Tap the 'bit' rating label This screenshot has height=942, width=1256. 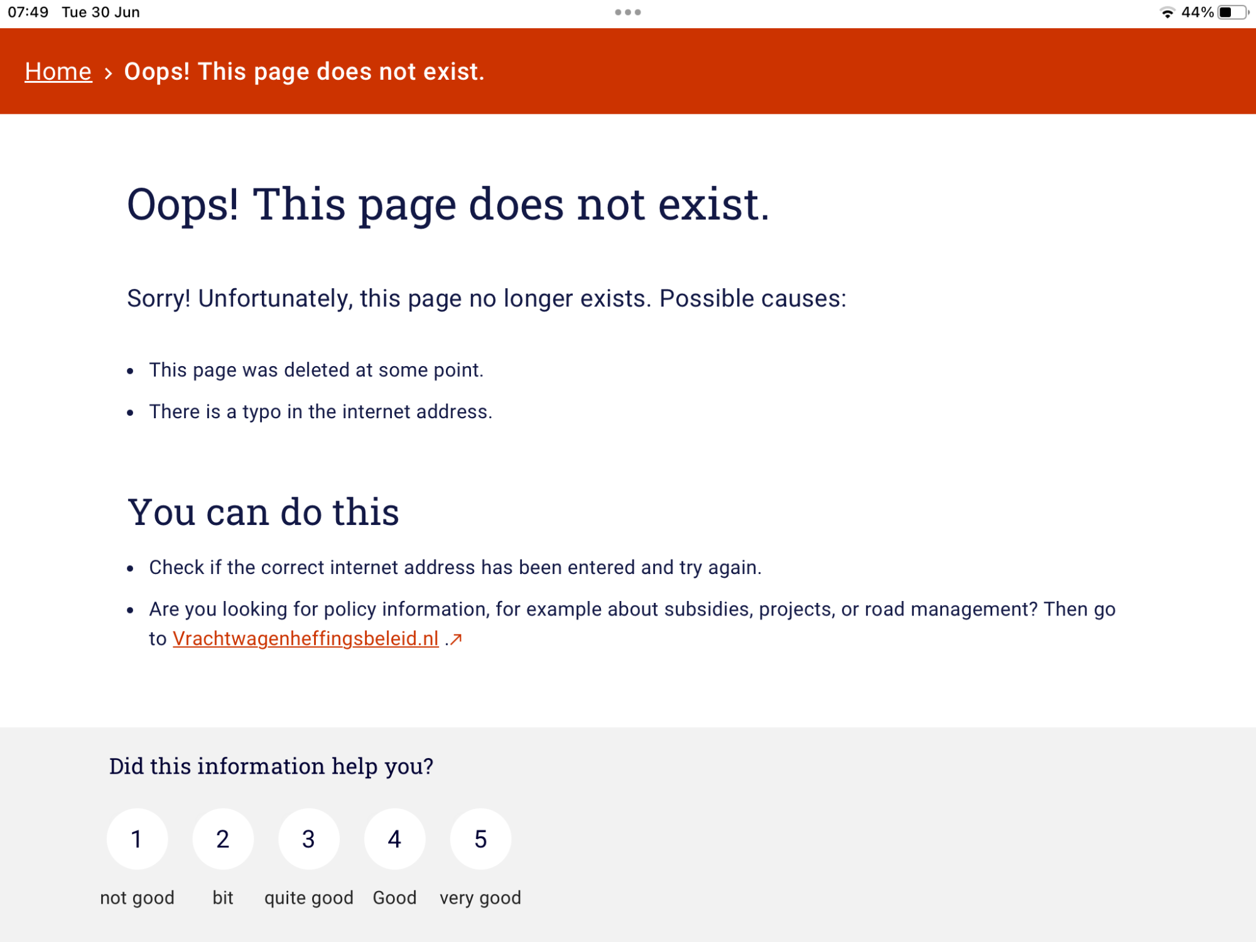click(x=223, y=898)
